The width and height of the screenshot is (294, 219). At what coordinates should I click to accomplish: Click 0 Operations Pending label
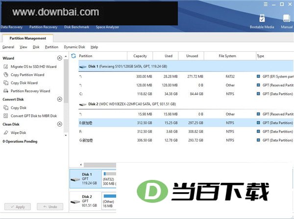[x=20, y=141]
